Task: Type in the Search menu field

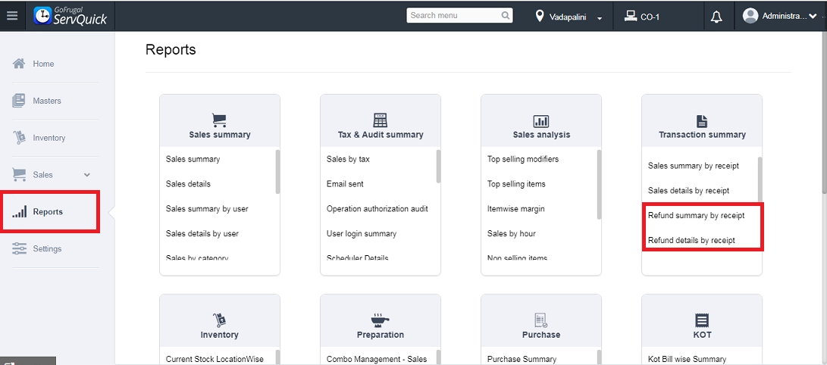Action: (453, 15)
